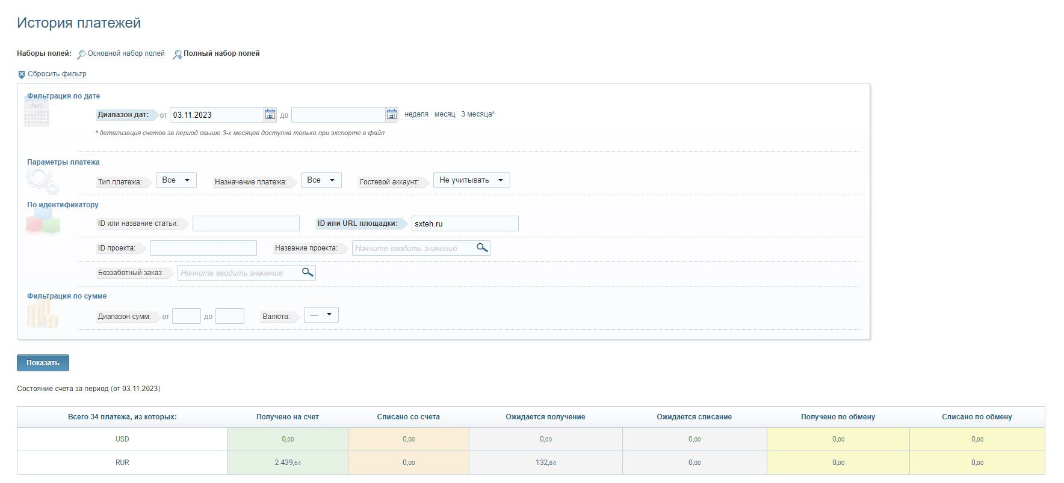Click the Сбросить фильтр shield icon
This screenshot has height=483, width=1064.
(x=22, y=74)
